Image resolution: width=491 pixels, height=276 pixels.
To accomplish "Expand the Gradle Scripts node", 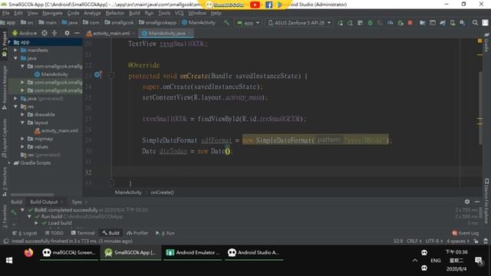I will click(x=9, y=163).
